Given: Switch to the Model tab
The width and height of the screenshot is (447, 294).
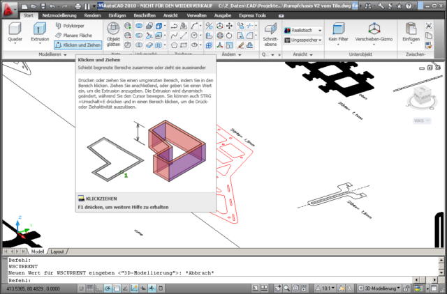Looking at the screenshot, I should click(x=37, y=252).
